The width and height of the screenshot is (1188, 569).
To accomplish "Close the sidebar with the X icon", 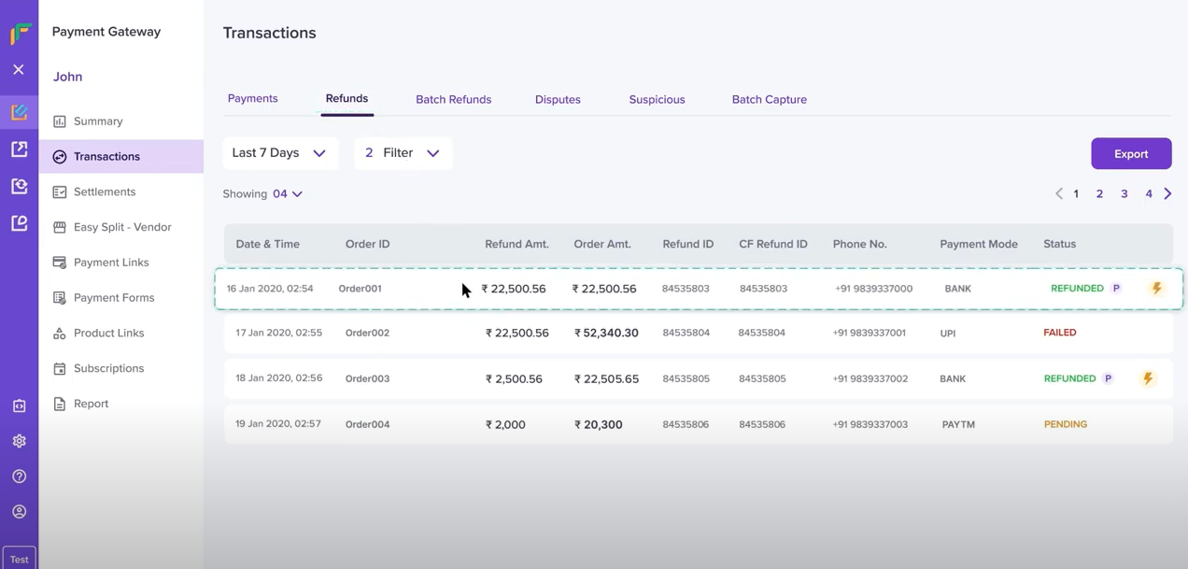I will tap(19, 70).
